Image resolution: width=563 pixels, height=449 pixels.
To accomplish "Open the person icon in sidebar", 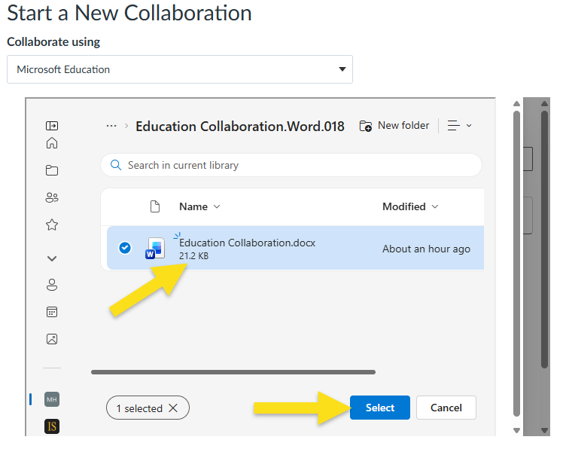I will pos(52,285).
